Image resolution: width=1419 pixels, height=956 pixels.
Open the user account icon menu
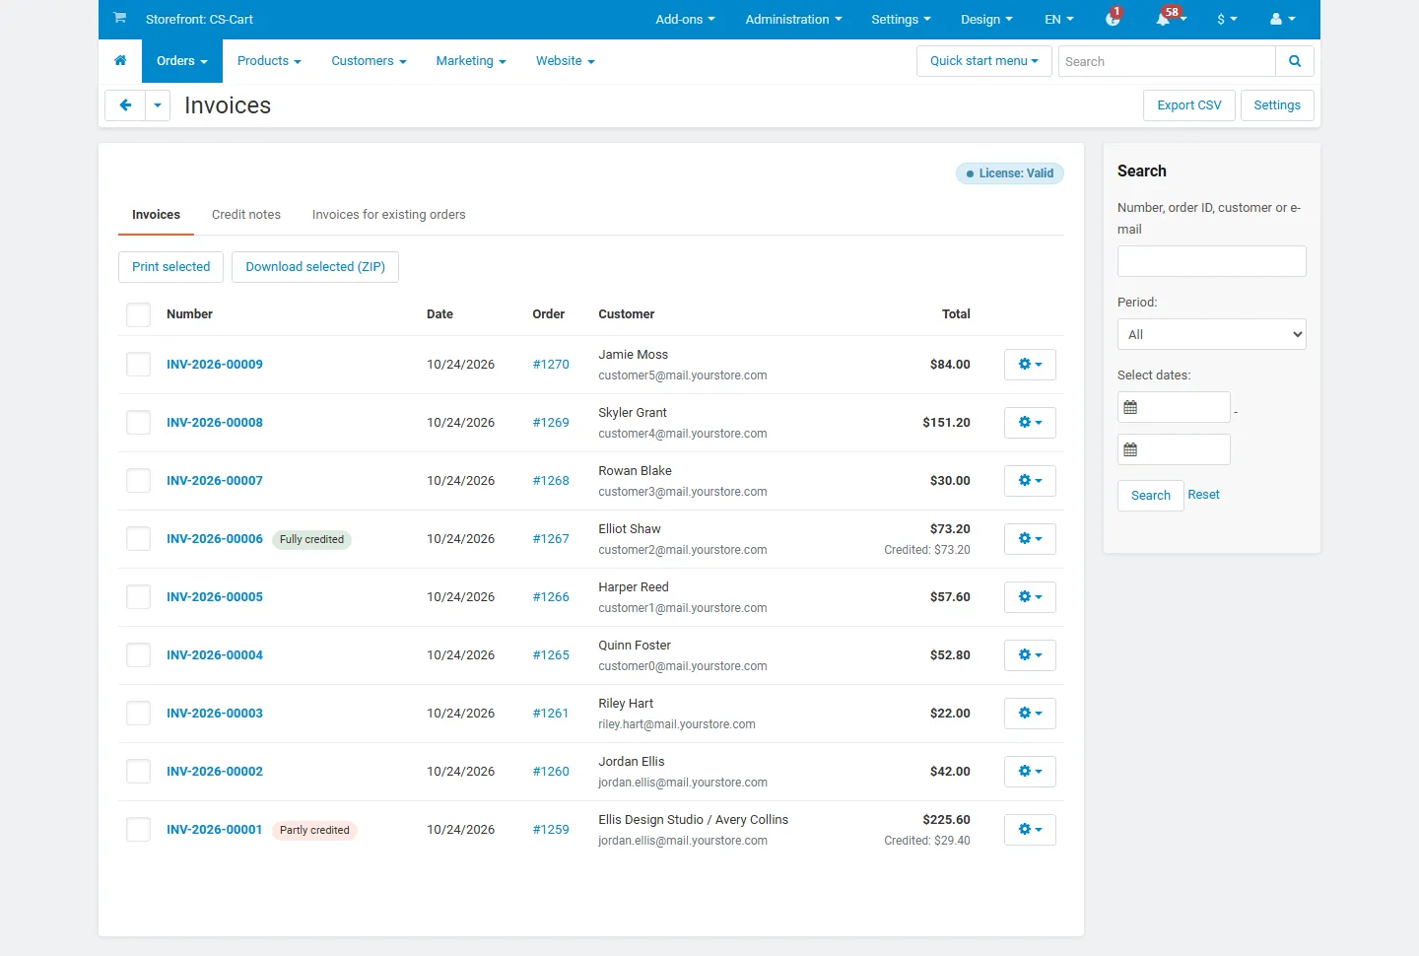1282,19
